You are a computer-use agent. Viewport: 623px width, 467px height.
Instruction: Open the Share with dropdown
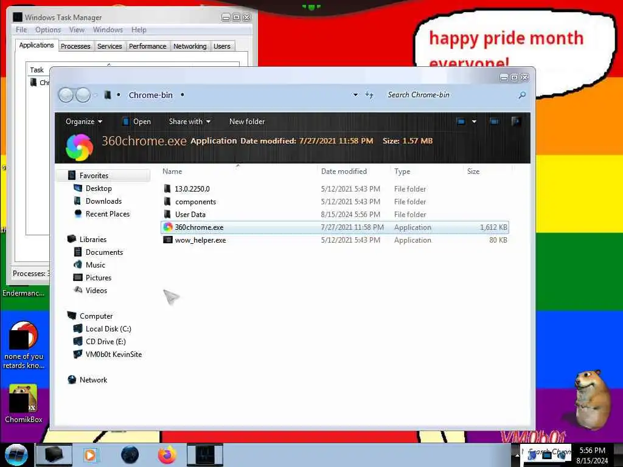(190, 122)
